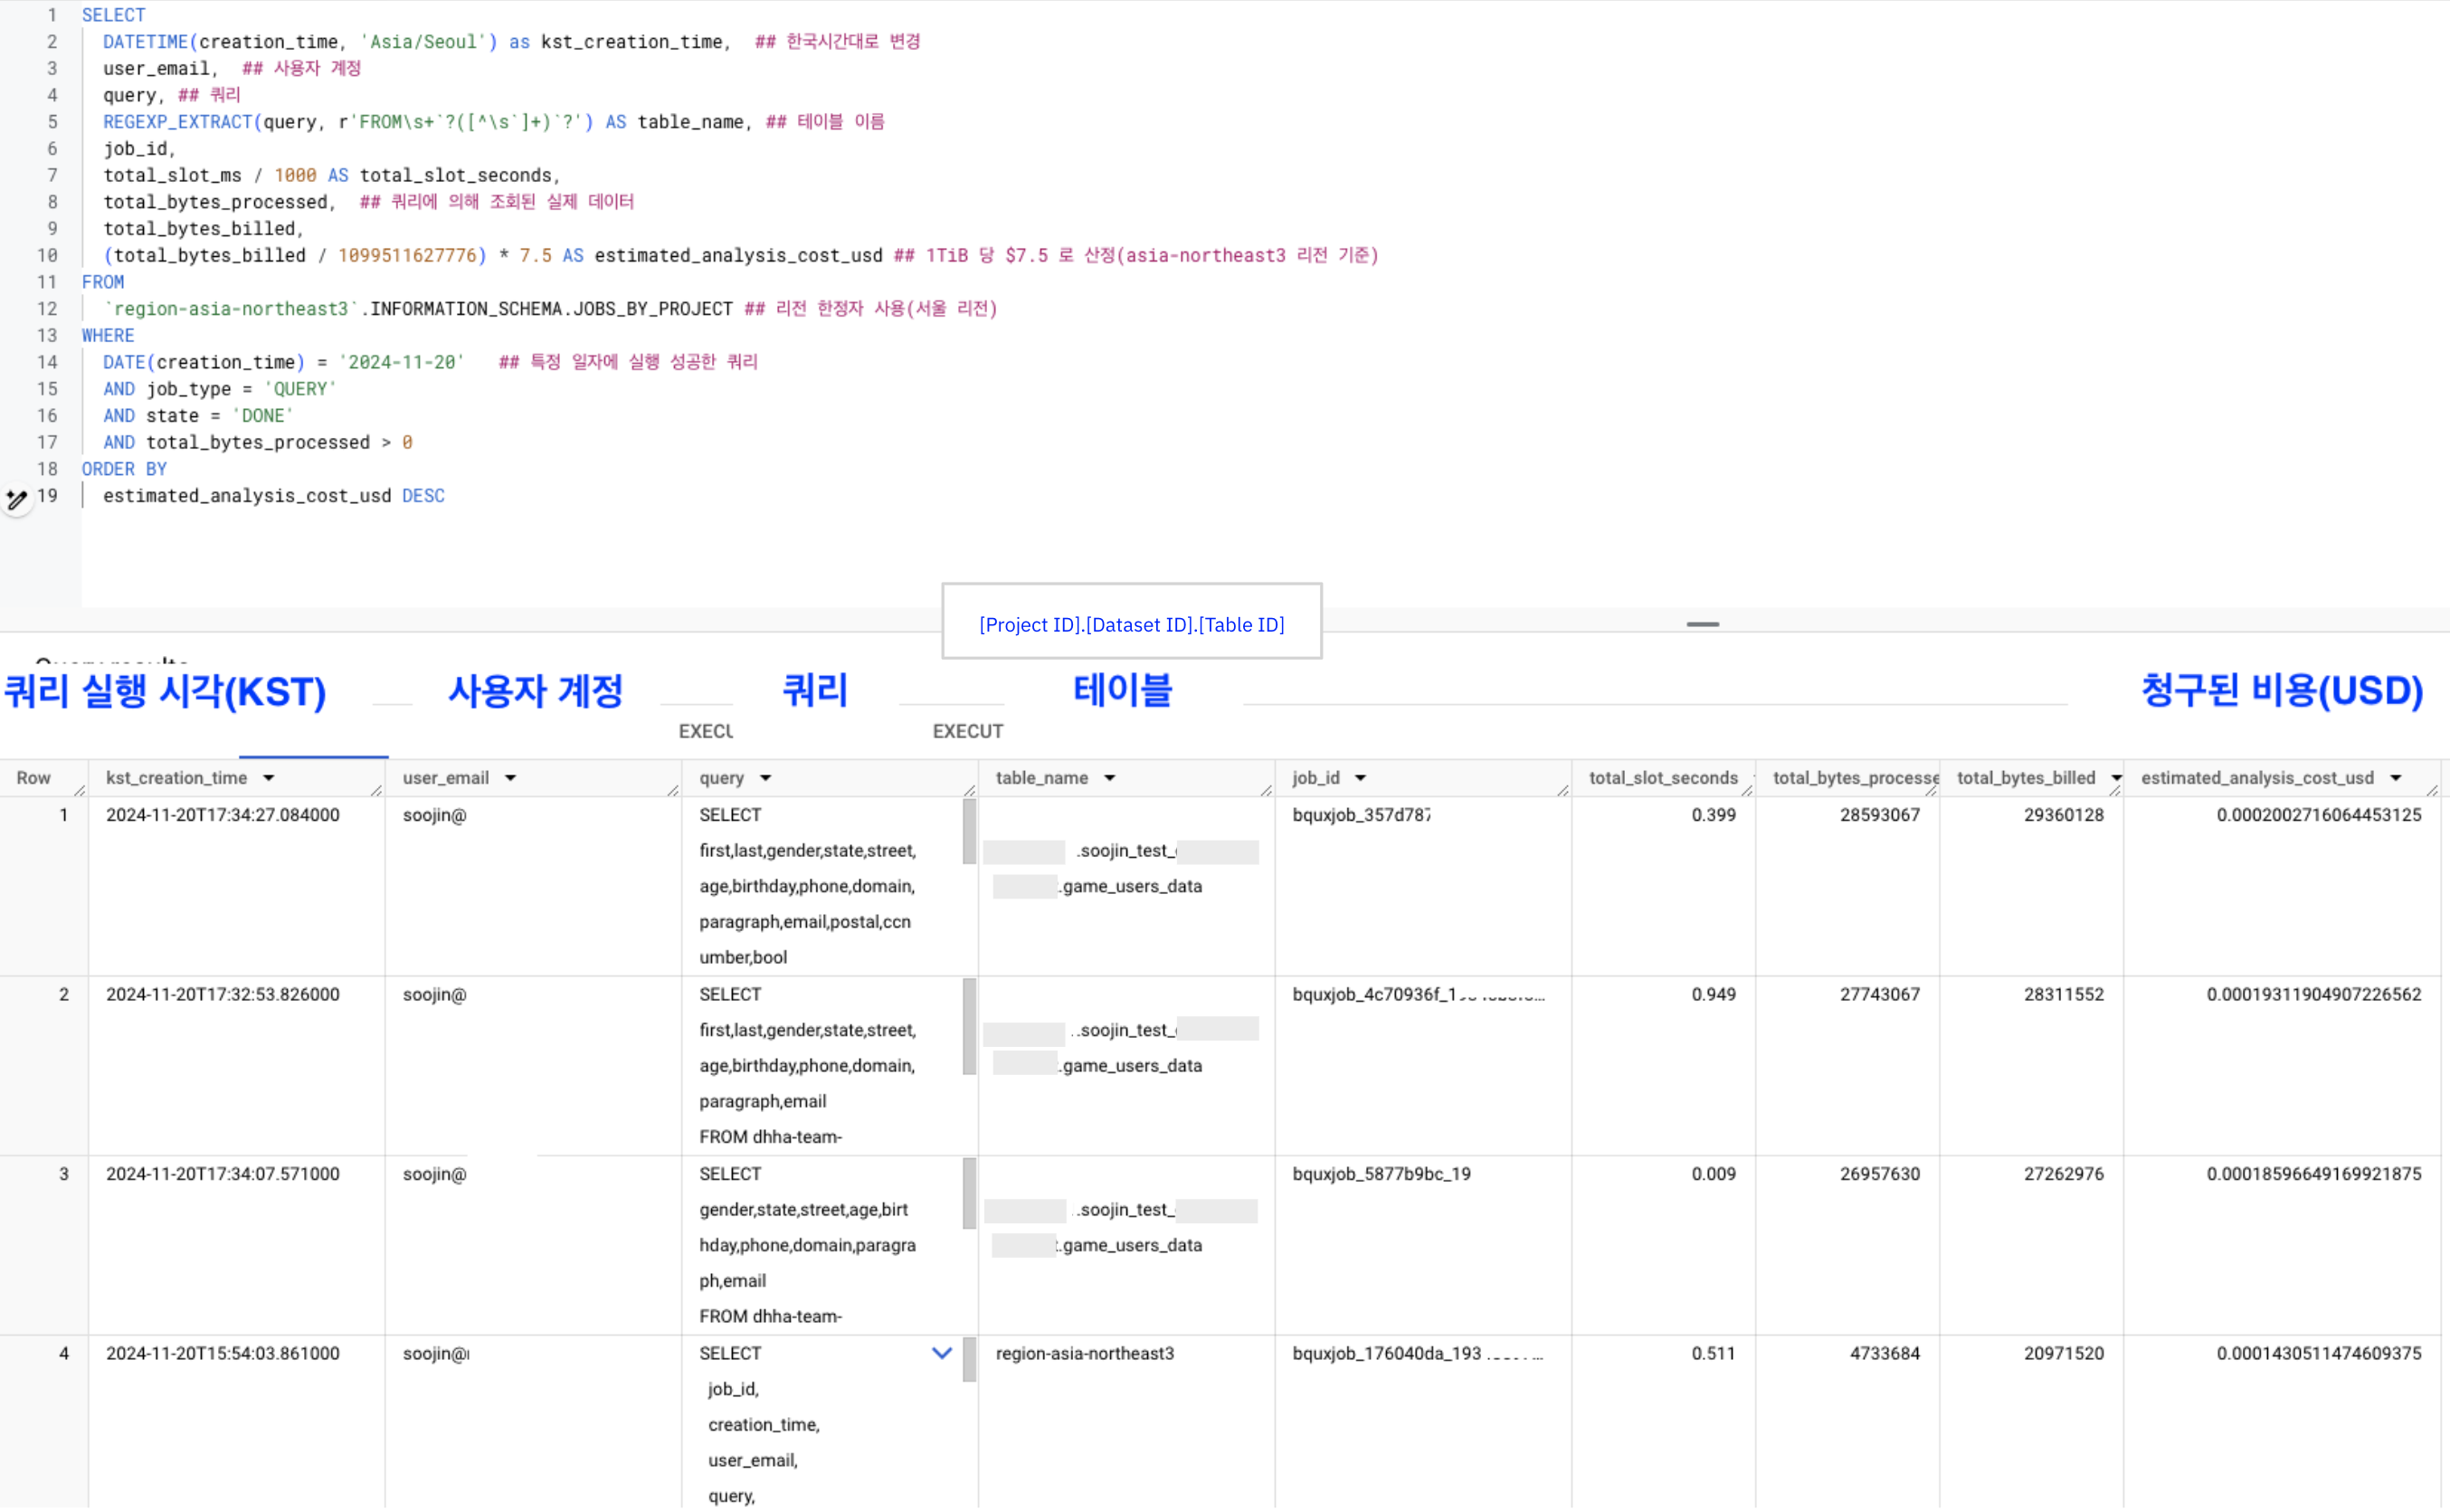Click table_name column menu arrow
The width and height of the screenshot is (2450, 1512).
tap(1109, 778)
